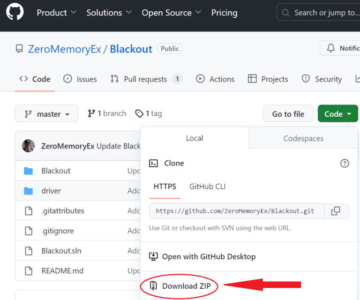360x300 pixels.
Task: Open the .gitattributes file
Action: 63,211
